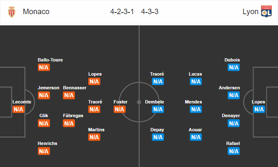
Task: Click the Lyon club crest icon
Action: 266,12
